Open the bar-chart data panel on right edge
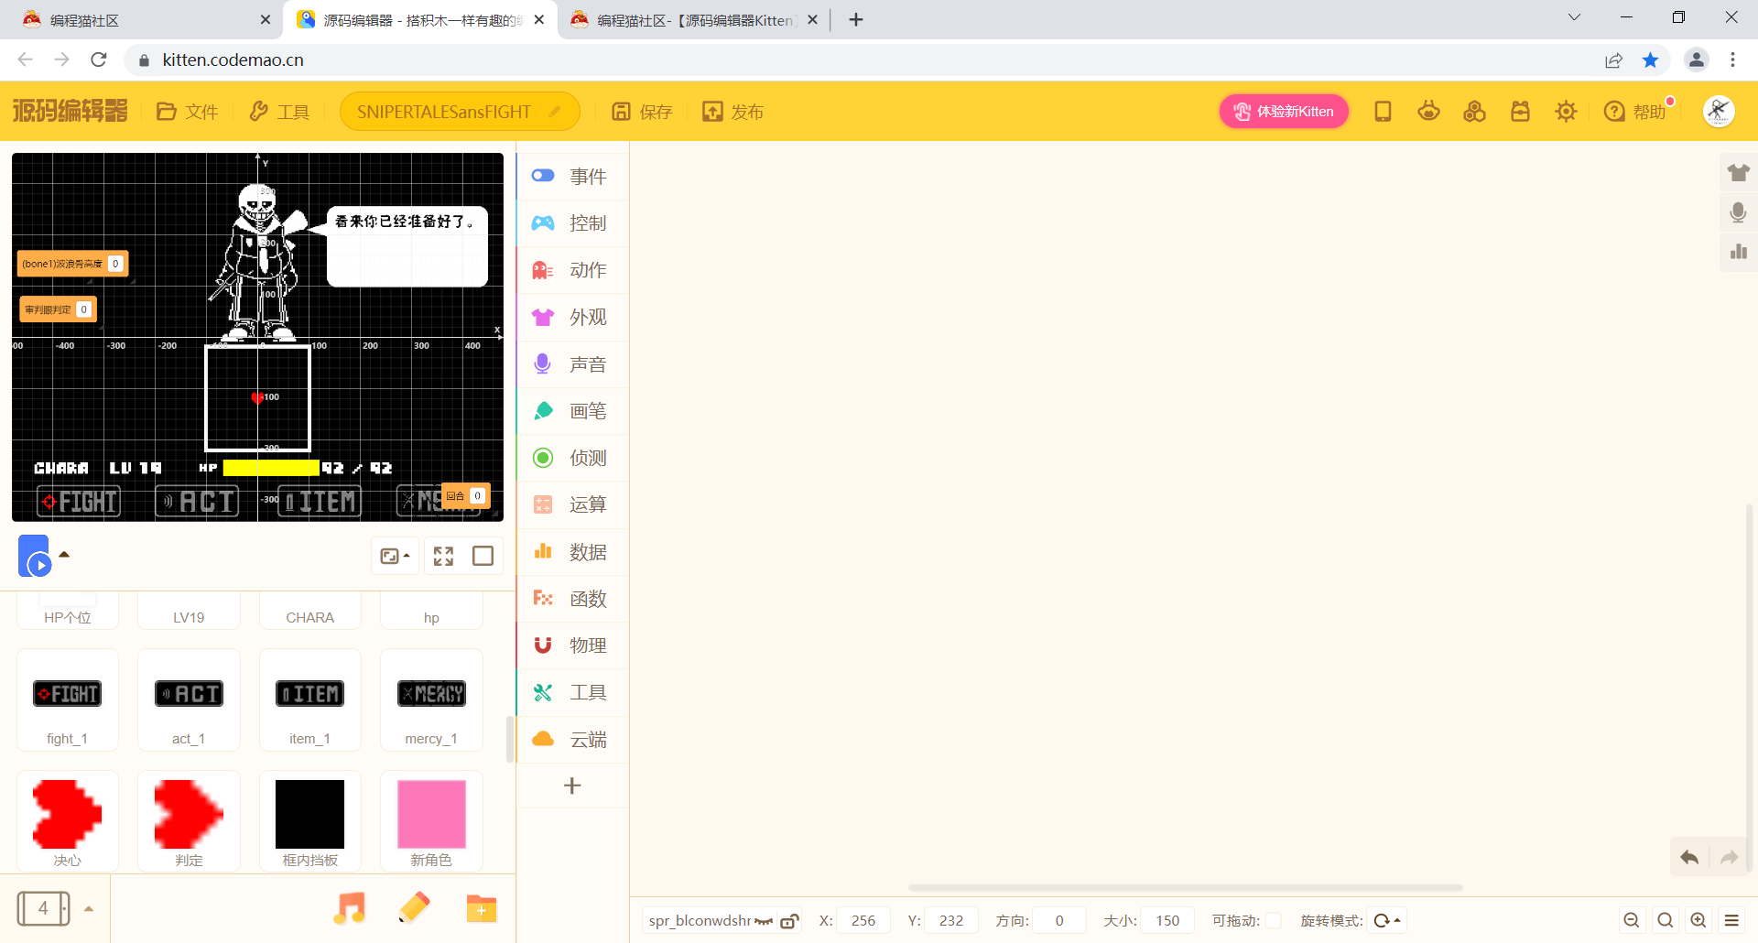Screen dimensions: 1758x943 coord(1738,252)
